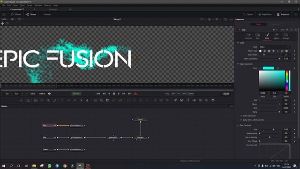Switch to the Region tab in Inspector
Viewport: 300px width, 169px height.
[x=276, y=36]
